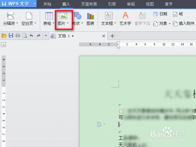The image size is (196, 147).
Task: Expand the 表格 dropdown arrow
Action: click(x=53, y=23)
